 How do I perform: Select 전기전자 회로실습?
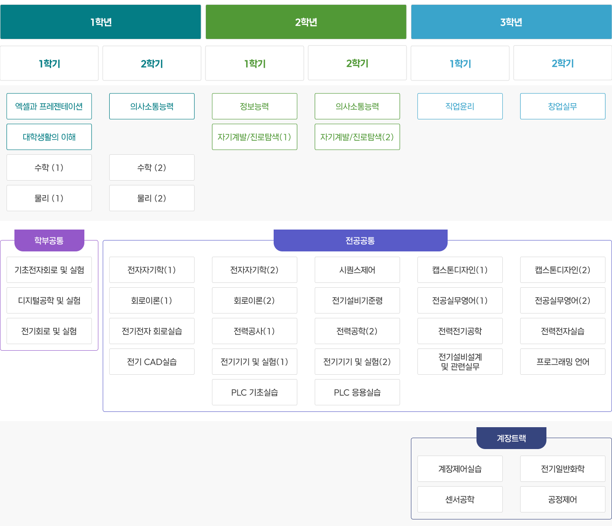152,331
